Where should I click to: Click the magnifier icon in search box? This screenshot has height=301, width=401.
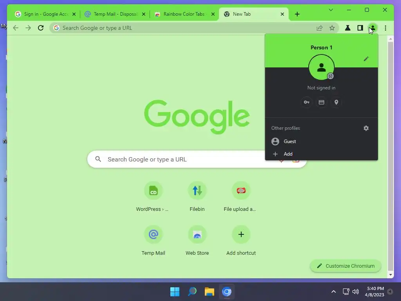[x=98, y=159]
